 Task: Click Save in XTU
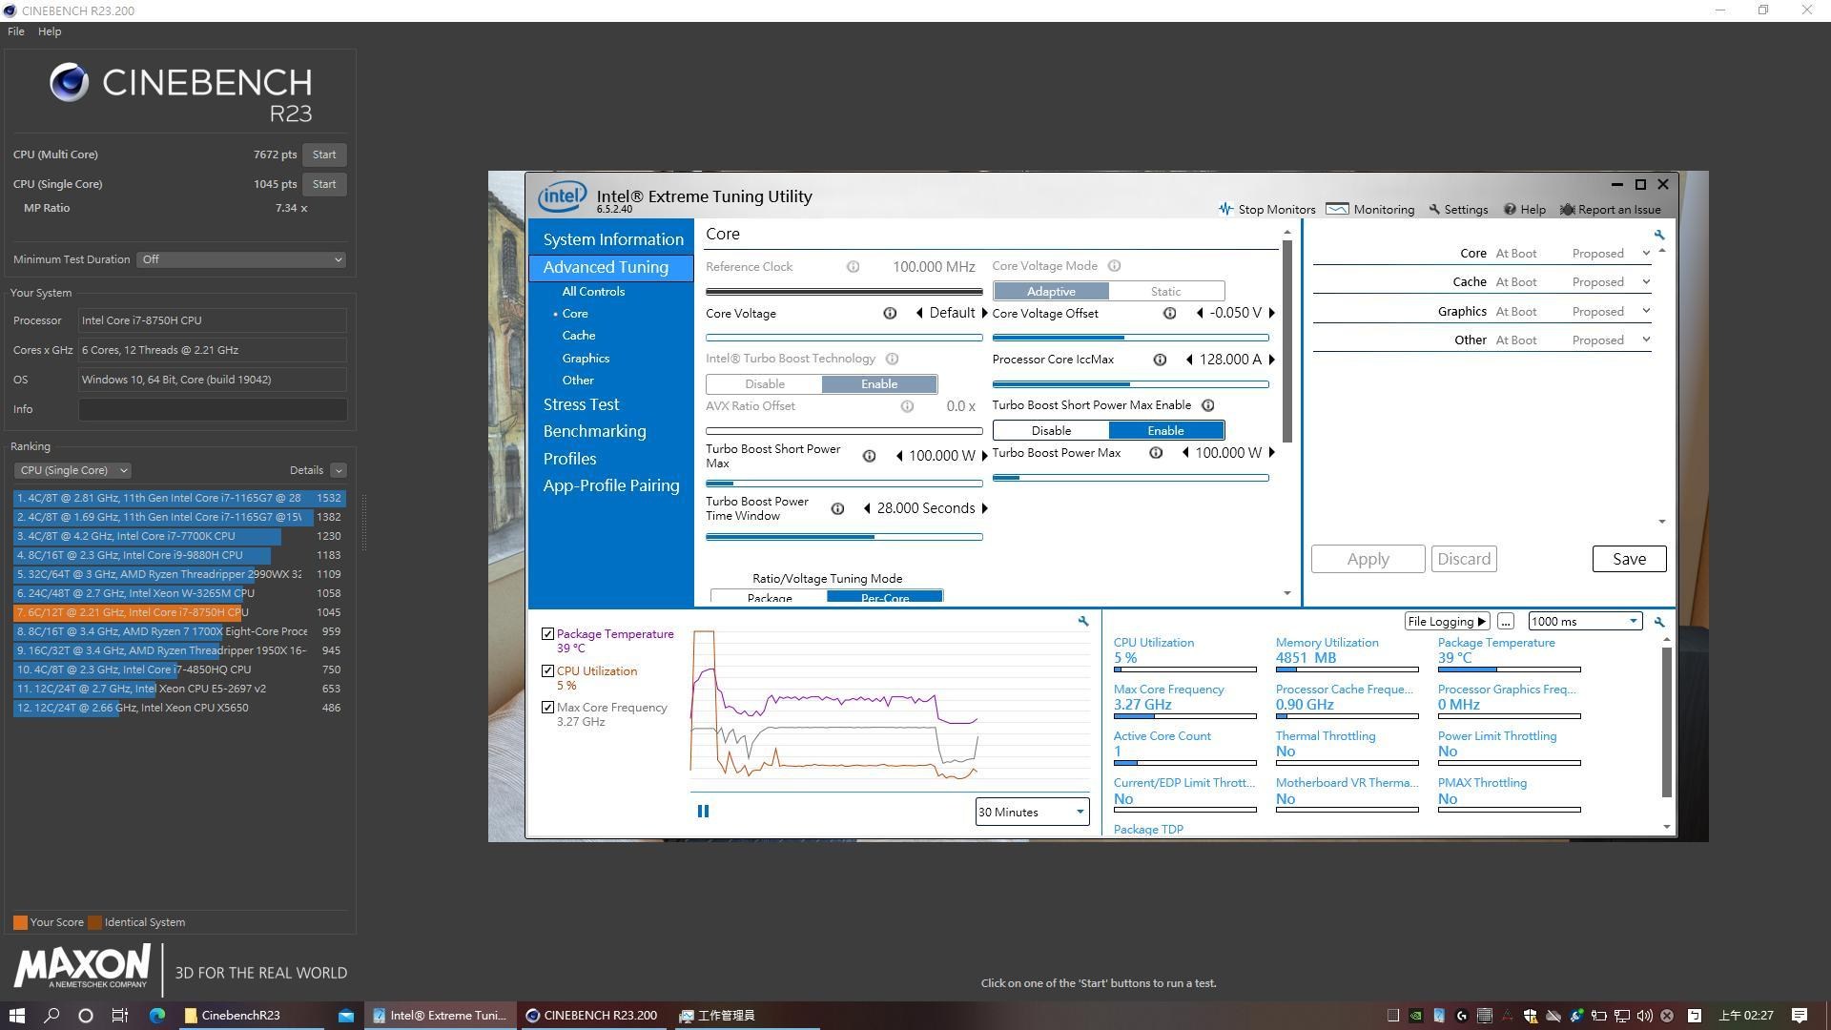[1629, 559]
